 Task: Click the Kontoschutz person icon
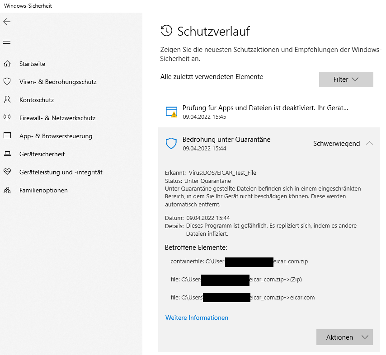pos(7,100)
